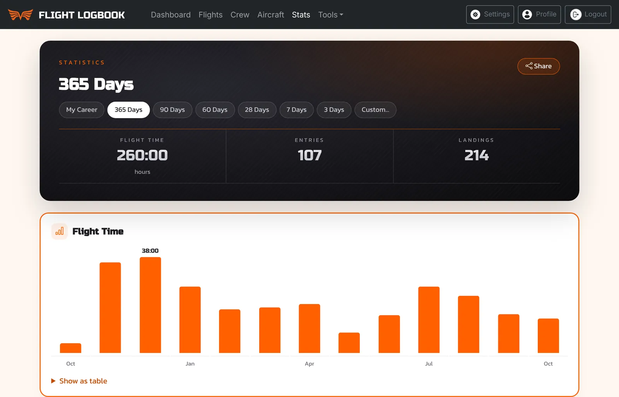The width and height of the screenshot is (619, 397).
Task: Select the My Career period
Action: pos(82,110)
